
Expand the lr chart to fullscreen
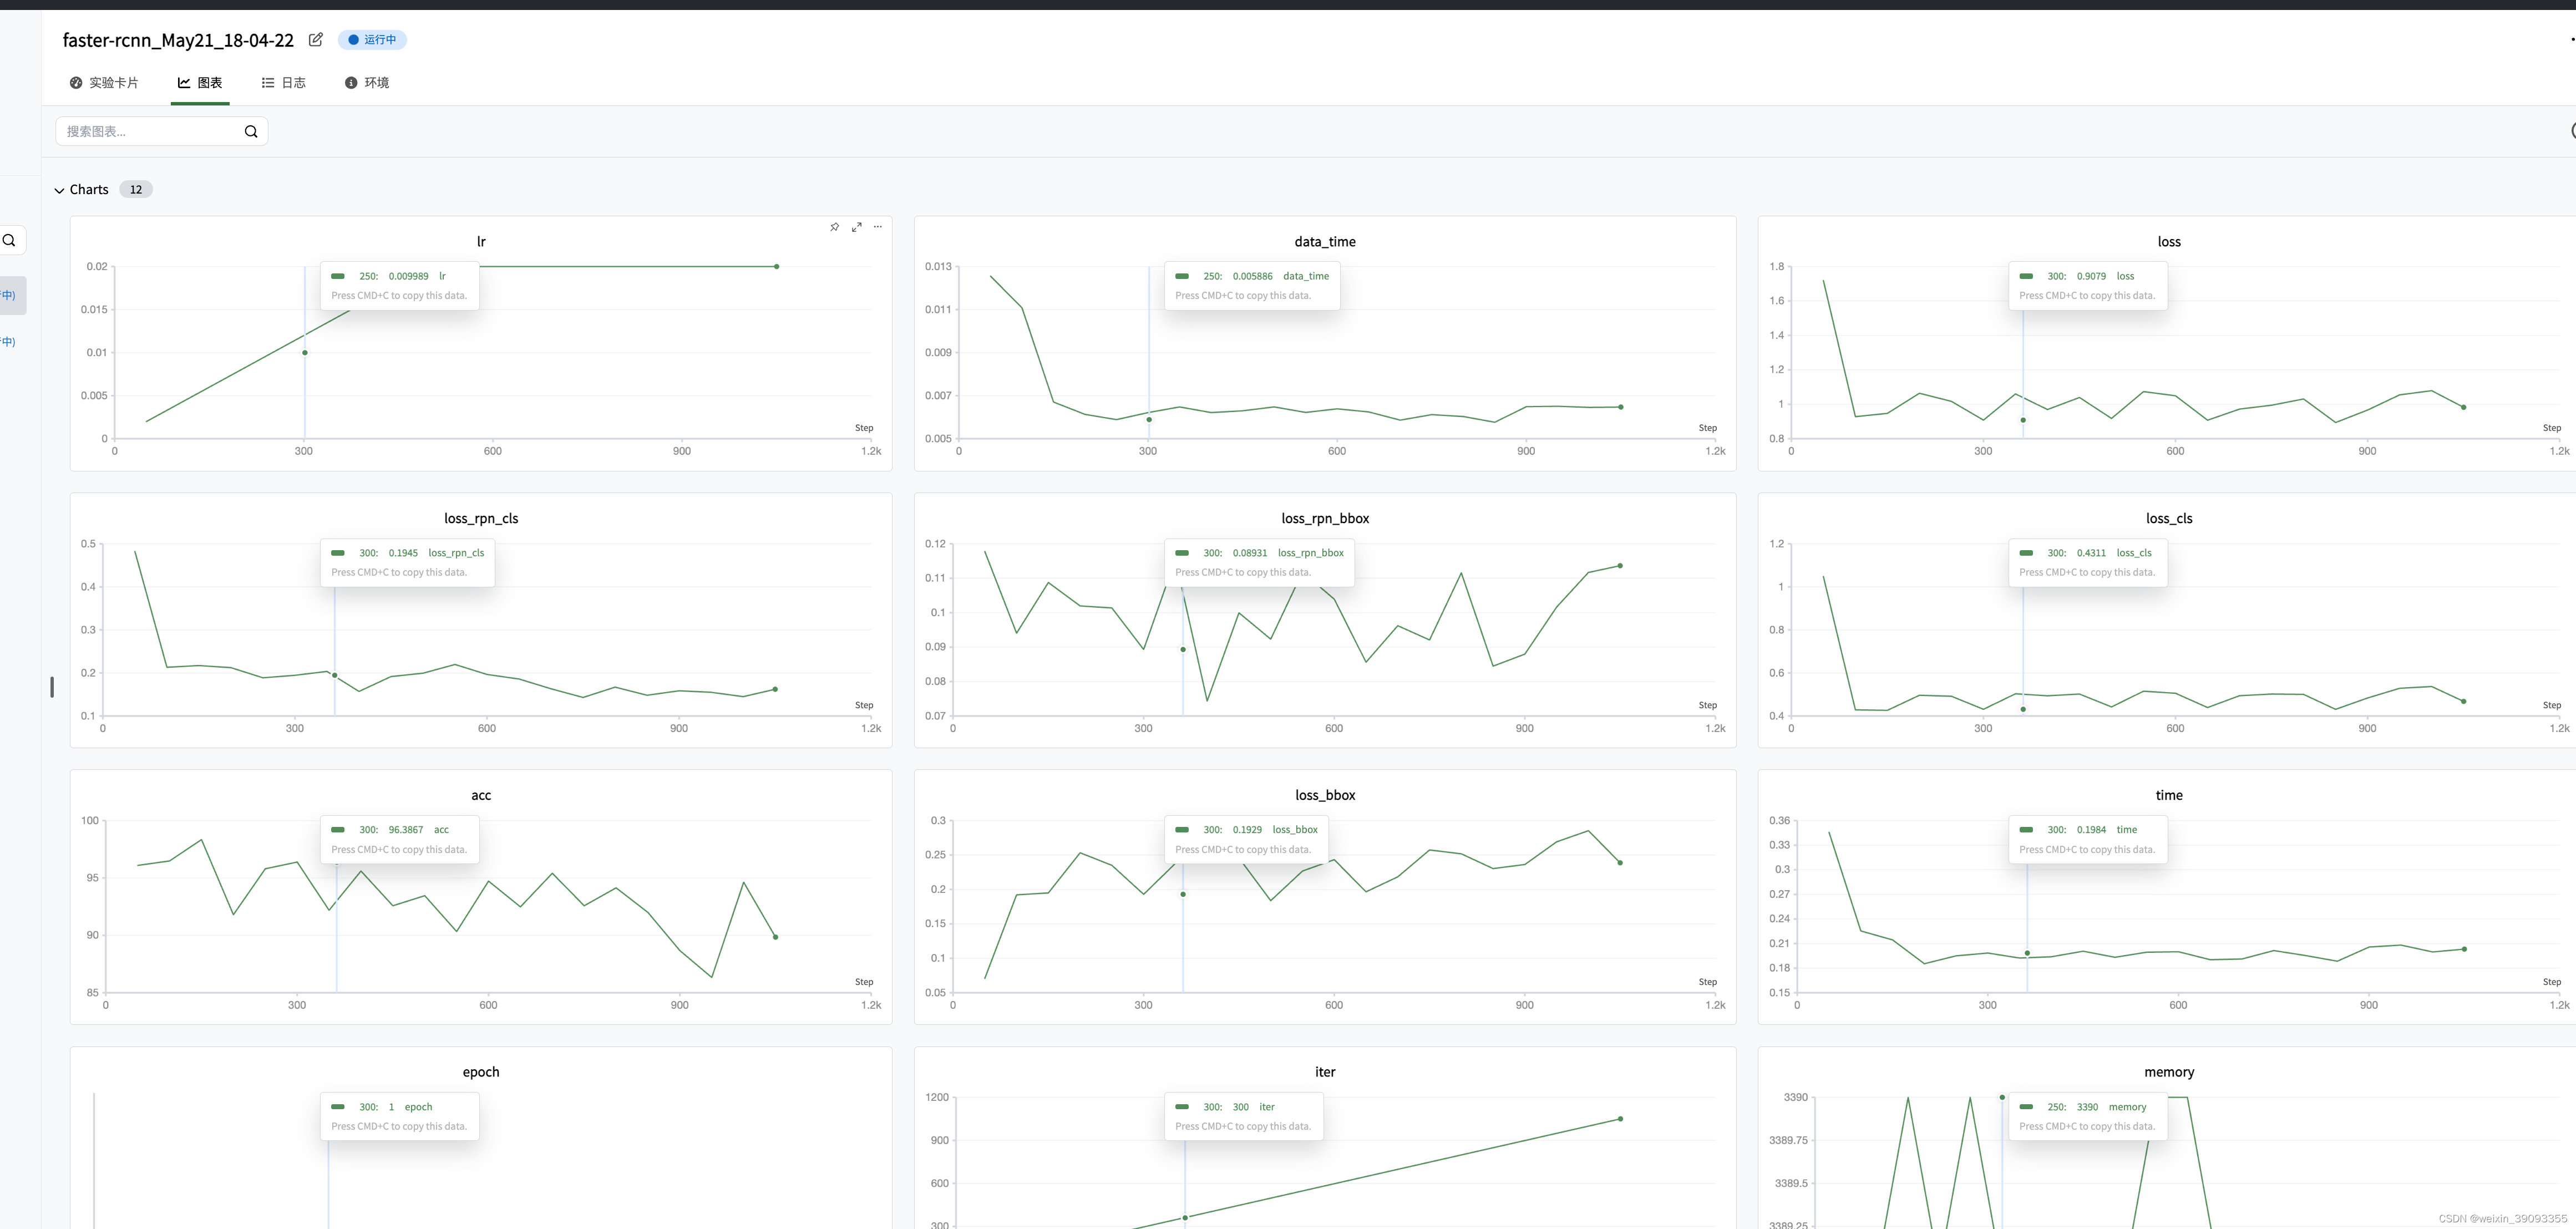[x=857, y=227]
